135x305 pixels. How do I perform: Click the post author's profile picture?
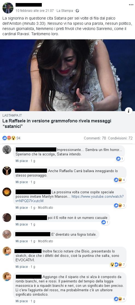pos(8,8)
